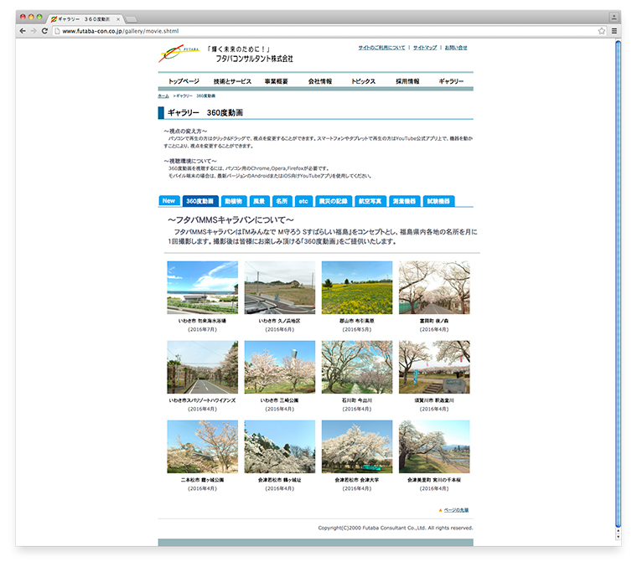The width and height of the screenshot is (637, 567).
Task: Switch to the 震災の記録 tab
Action: click(x=334, y=201)
